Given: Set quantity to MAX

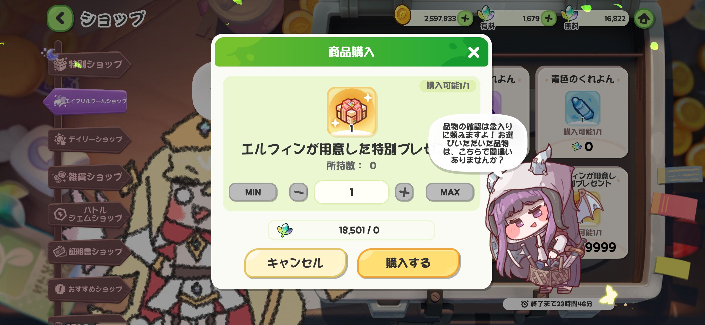Looking at the screenshot, I should (x=450, y=192).
